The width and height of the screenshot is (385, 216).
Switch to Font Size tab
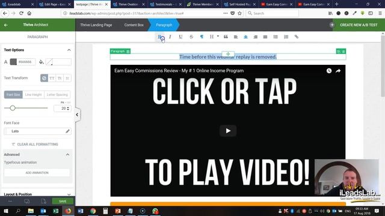point(13,95)
